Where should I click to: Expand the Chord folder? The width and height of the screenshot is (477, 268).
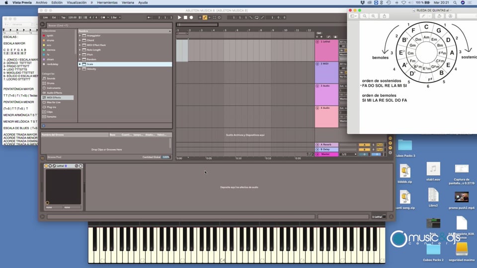80,40
